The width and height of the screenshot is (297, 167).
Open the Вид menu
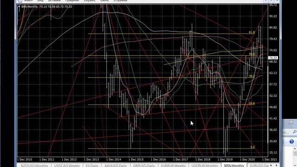40,1
